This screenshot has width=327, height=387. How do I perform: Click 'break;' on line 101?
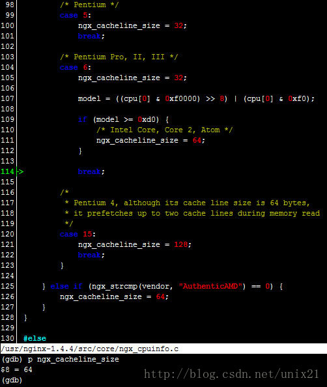(x=91, y=36)
